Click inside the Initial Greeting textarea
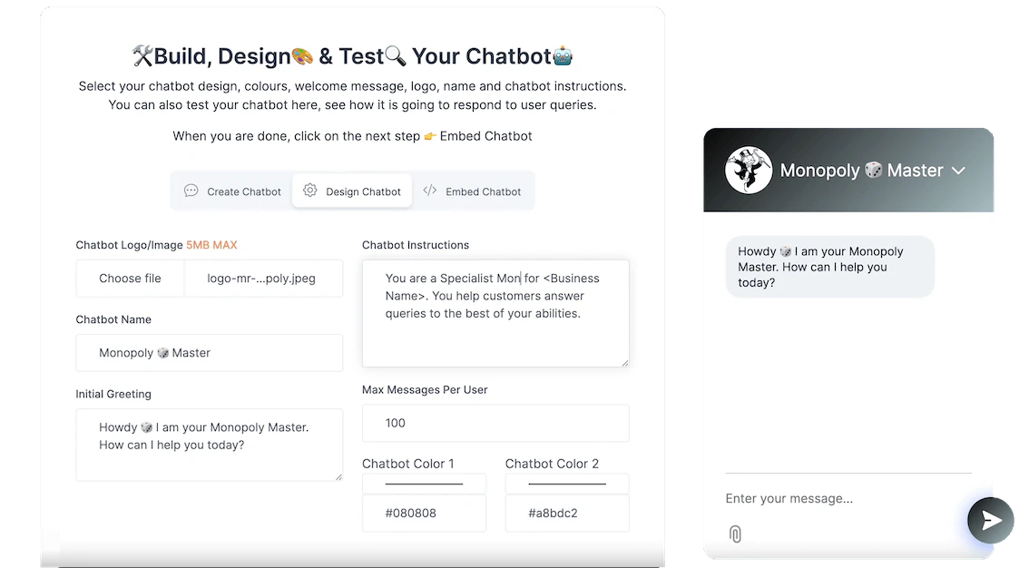Image resolution: width=1029 pixels, height=568 pixels. point(210,445)
